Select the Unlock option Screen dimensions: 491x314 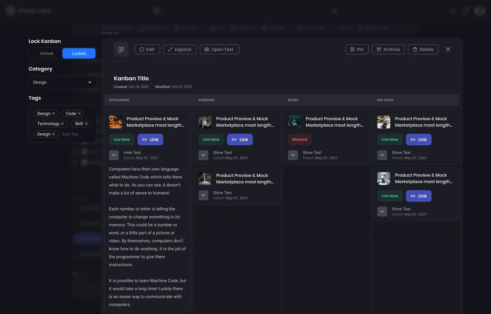pos(47,53)
